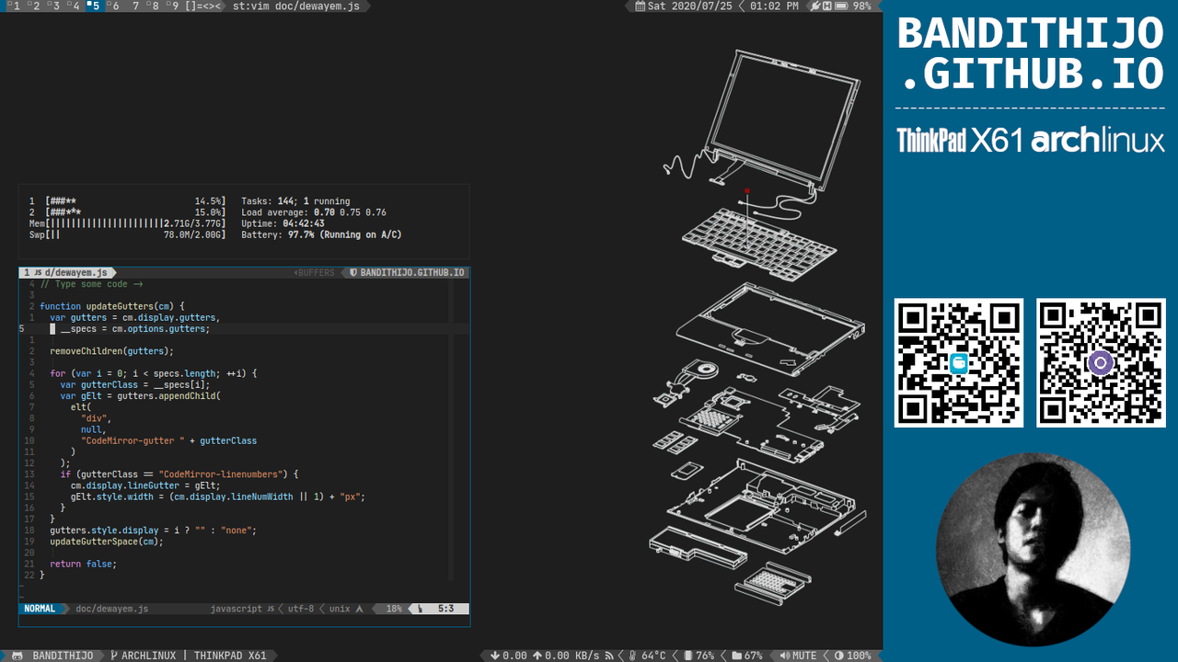
Task: Click the brightness 100% icon
Action: 838,656
